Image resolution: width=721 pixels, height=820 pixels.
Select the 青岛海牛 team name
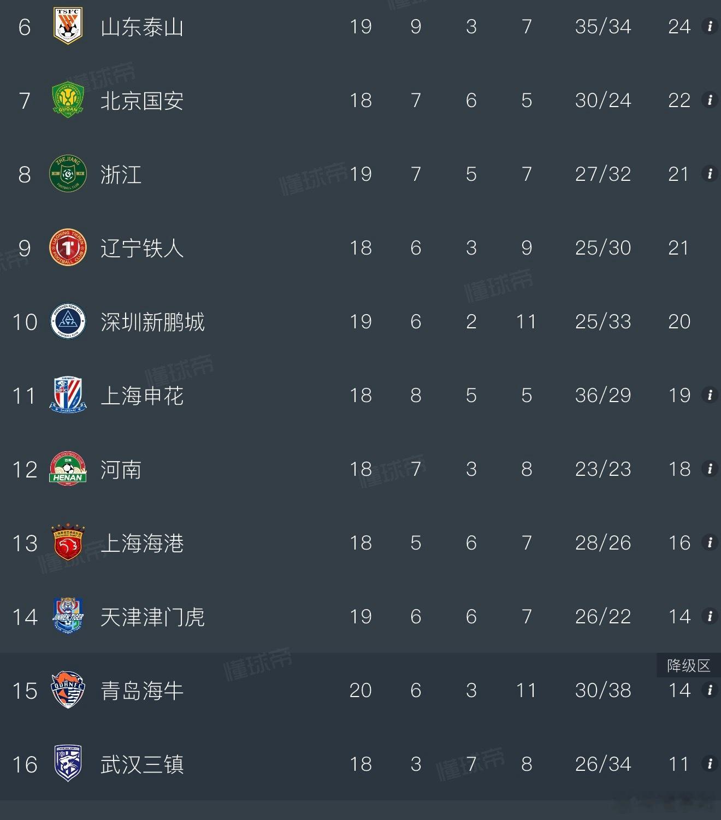pyautogui.click(x=142, y=691)
